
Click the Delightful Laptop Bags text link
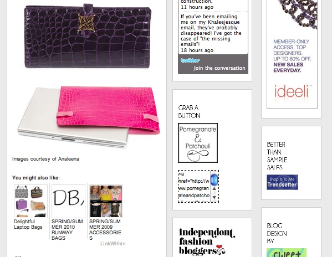click(x=28, y=224)
